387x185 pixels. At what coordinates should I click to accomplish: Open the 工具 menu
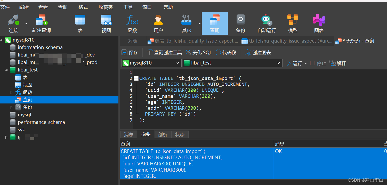pyautogui.click(x=128, y=7)
